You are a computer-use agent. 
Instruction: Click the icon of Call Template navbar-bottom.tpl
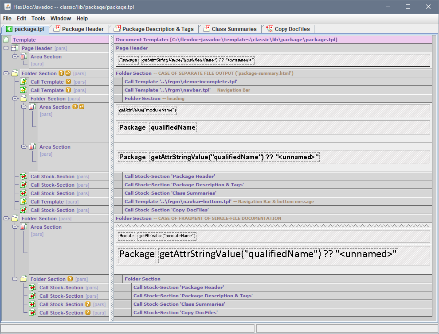pyautogui.click(x=24, y=202)
